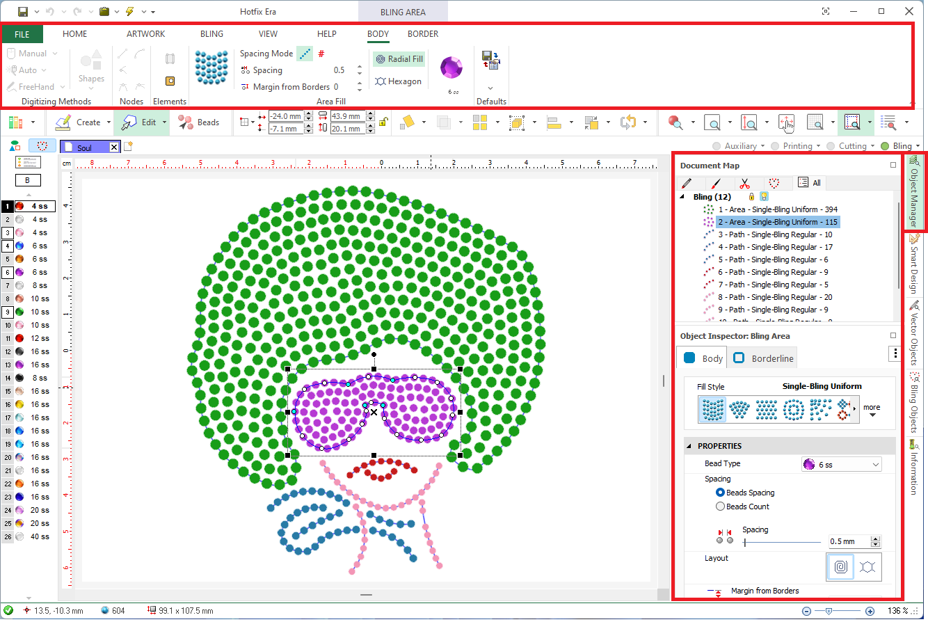
Task: Select palette color 6 purple 6 ss
Action: pyautogui.click(x=28, y=272)
